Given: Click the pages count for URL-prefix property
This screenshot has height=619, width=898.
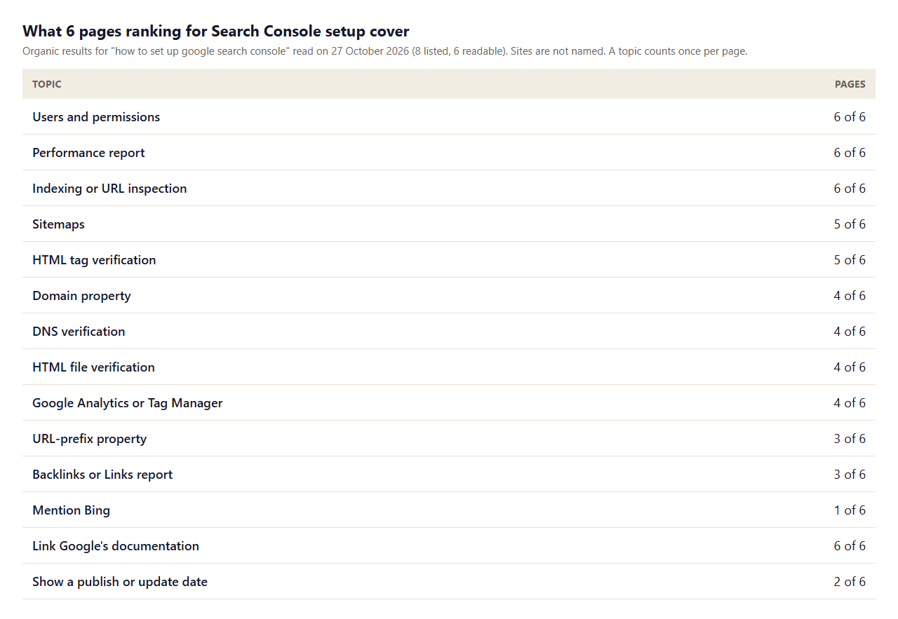Looking at the screenshot, I should (850, 439).
